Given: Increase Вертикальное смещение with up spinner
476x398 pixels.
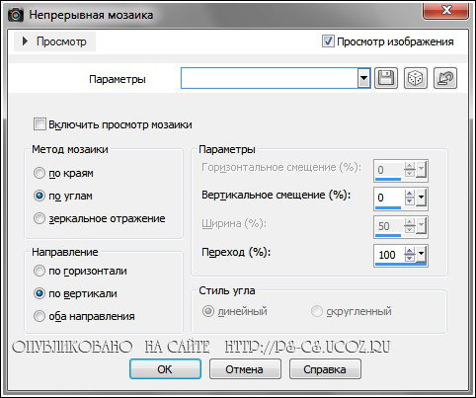Looking at the screenshot, I should pos(410,194).
